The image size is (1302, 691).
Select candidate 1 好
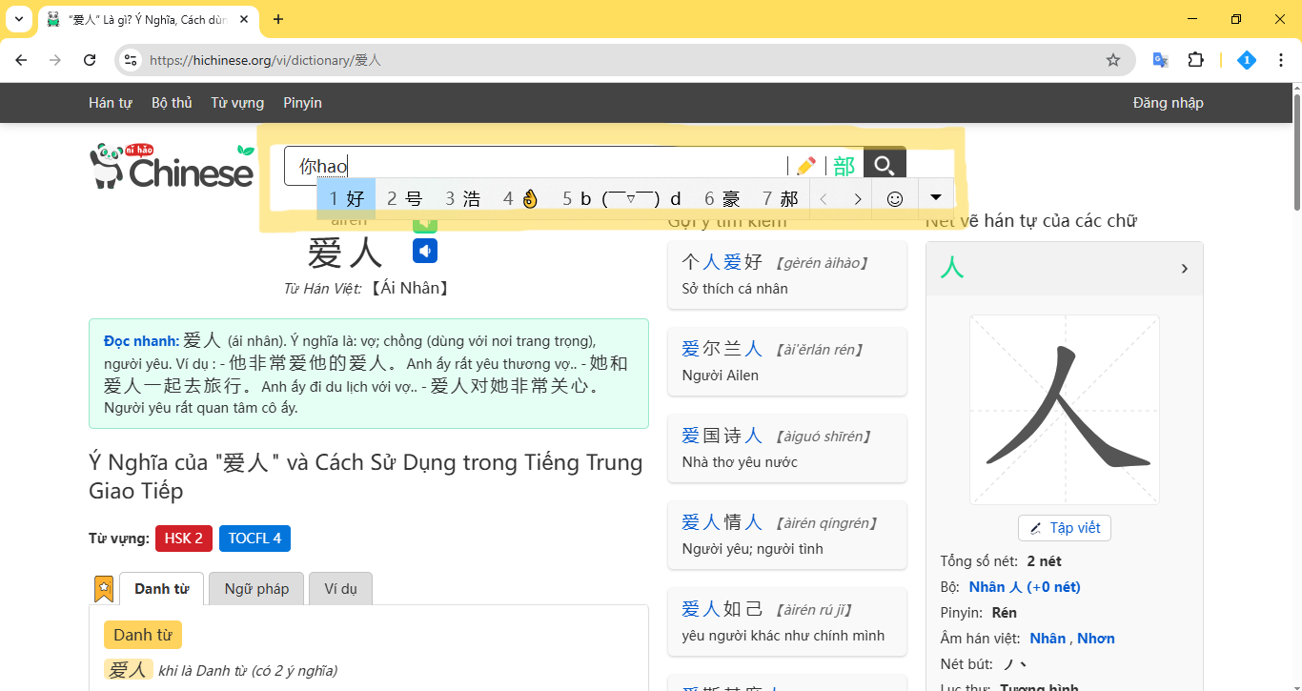click(x=347, y=198)
